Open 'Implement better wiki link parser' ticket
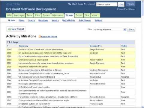The height and width of the screenshot is (108, 144). tap(33, 67)
